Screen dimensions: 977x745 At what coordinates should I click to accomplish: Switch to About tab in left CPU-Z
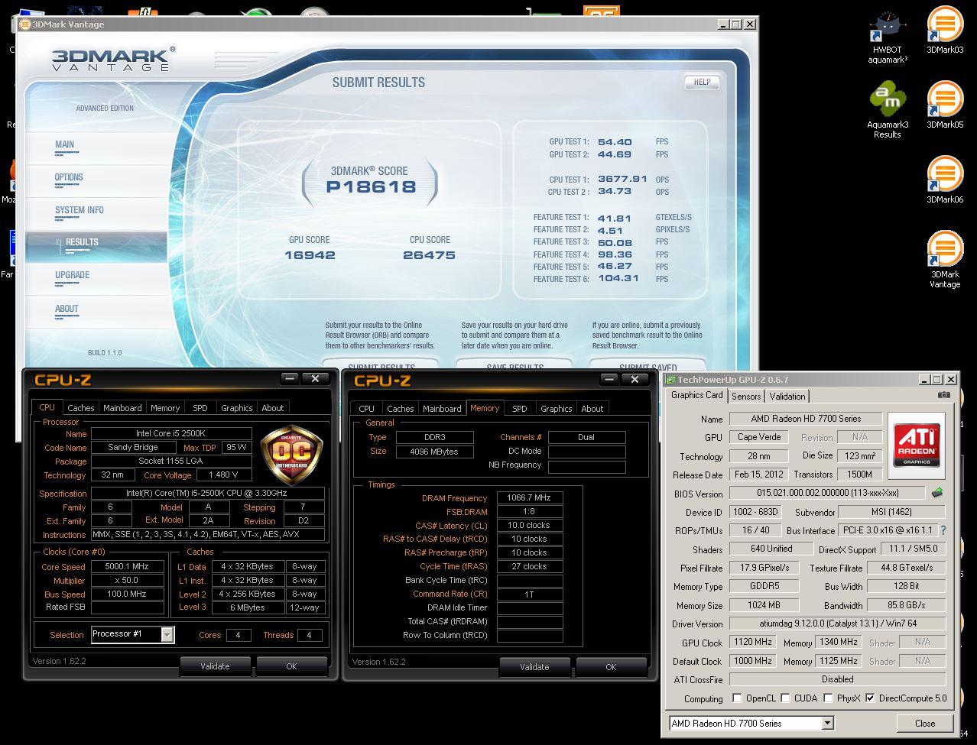click(x=273, y=408)
